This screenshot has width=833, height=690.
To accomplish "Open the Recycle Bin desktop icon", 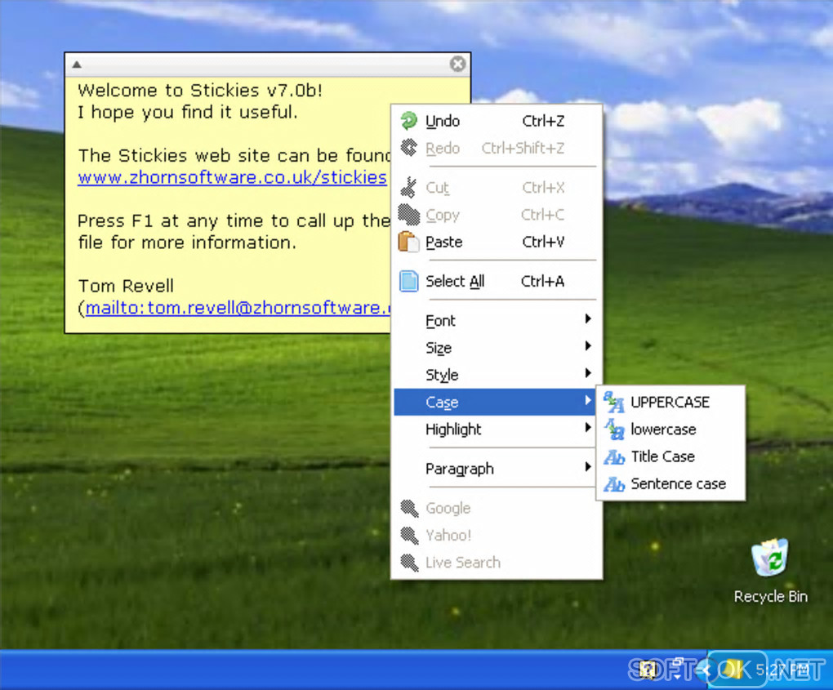I will coord(770,558).
